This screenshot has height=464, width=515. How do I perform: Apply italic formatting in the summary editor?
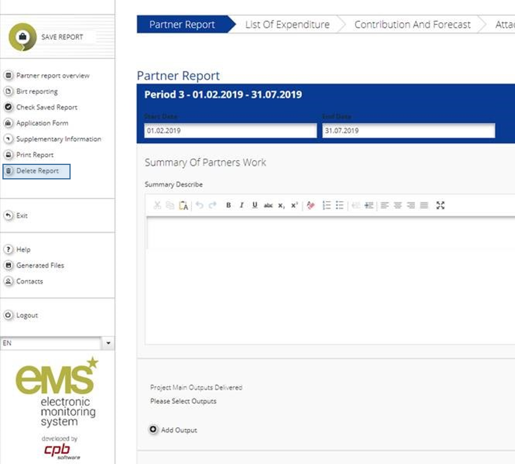coord(242,205)
